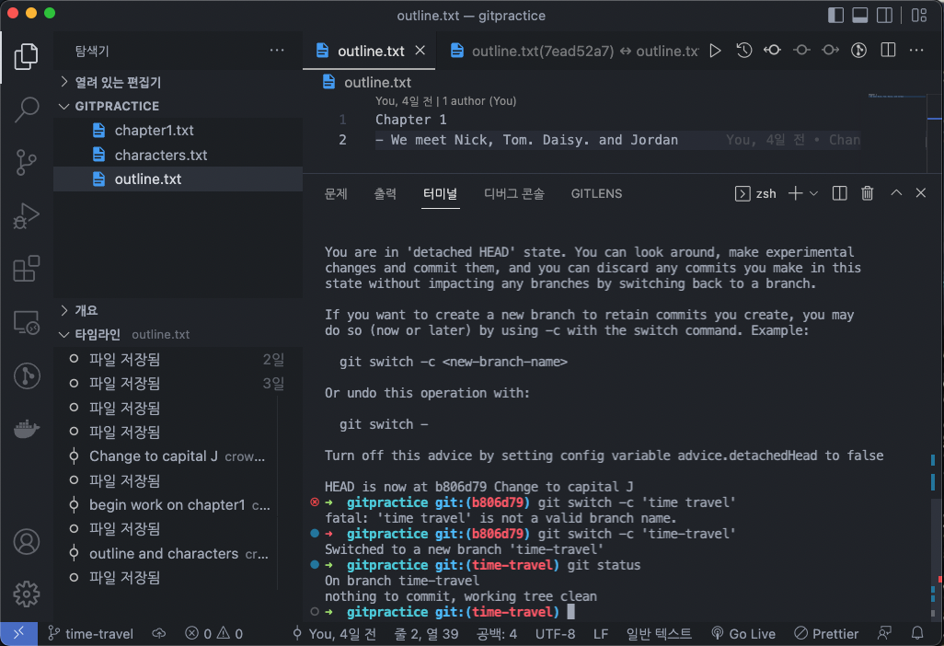Screen dimensions: 944x646
Task: Open the Search view in activity bar
Action: (26, 109)
